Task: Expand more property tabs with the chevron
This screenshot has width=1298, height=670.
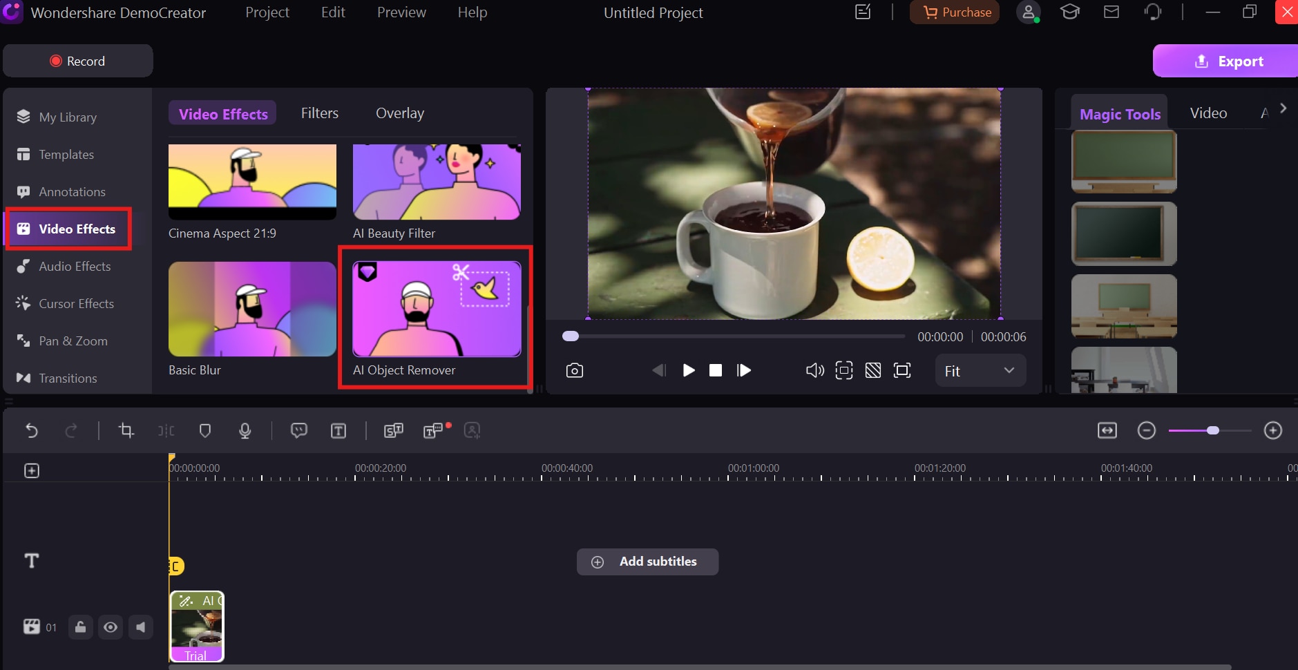Action: tap(1283, 108)
